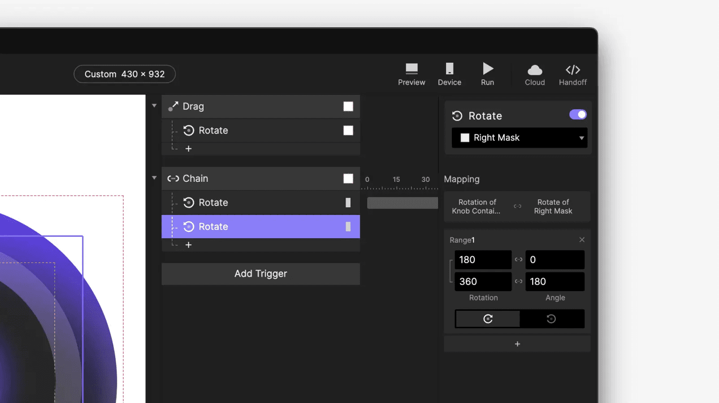Screen dimensions: 719x403
Task: Click the Mapping section label
Action: coord(462,179)
